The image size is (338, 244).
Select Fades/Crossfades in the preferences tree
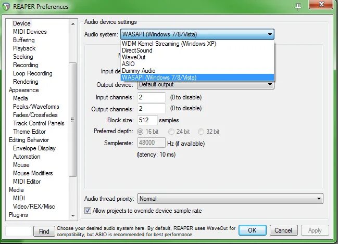coord(35,115)
